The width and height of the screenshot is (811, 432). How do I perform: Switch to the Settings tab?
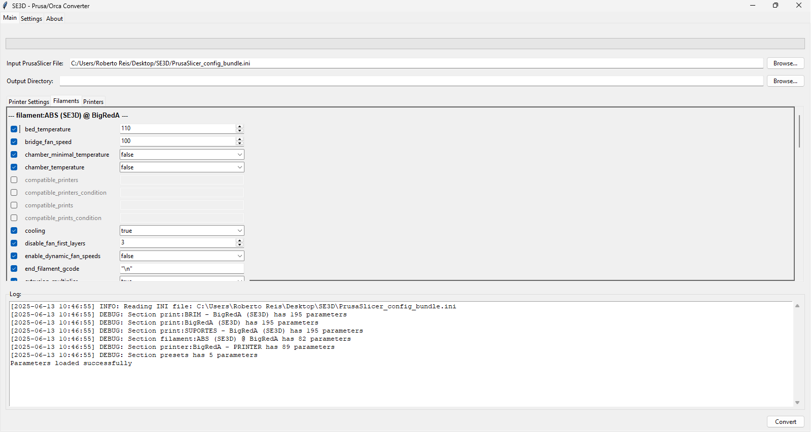pyautogui.click(x=31, y=19)
